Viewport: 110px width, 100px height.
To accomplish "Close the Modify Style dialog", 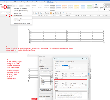I will point(88,56).
